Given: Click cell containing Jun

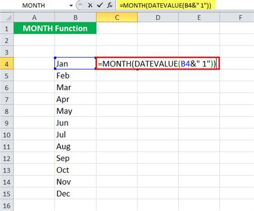Looking at the screenshot, I should click(75, 123).
